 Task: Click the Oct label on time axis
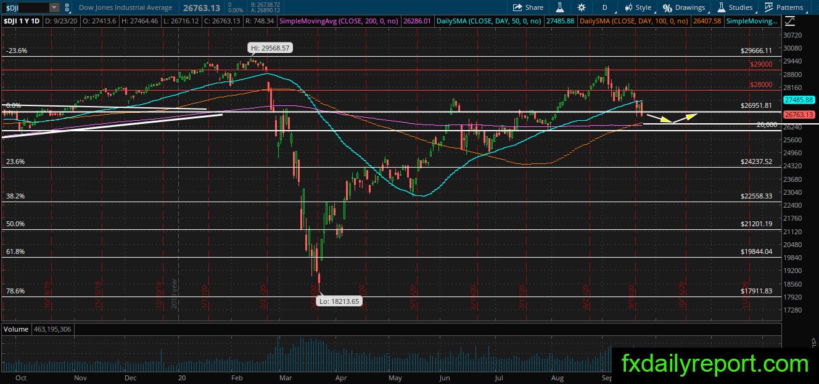(21, 378)
